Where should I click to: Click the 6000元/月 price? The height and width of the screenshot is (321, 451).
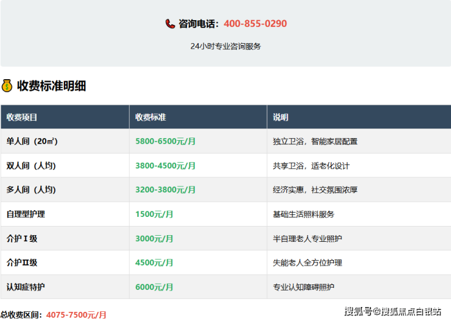point(154,287)
